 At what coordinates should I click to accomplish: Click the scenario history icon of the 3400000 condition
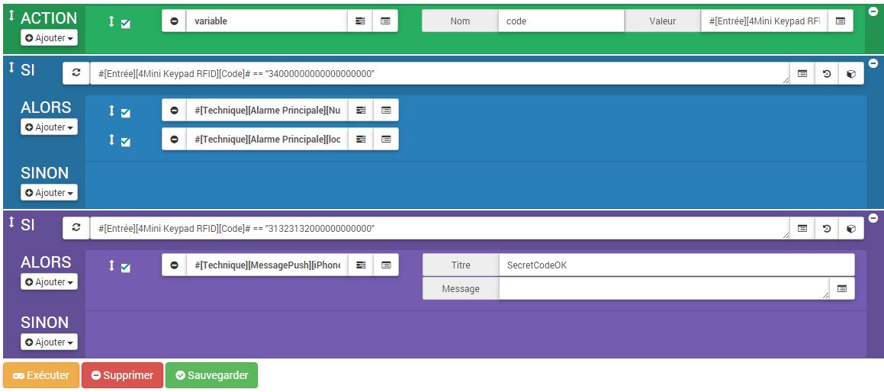(827, 73)
